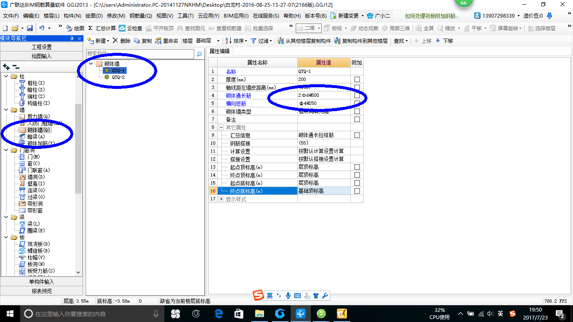Click the 报表预览 navigation button

pyautogui.click(x=42, y=291)
